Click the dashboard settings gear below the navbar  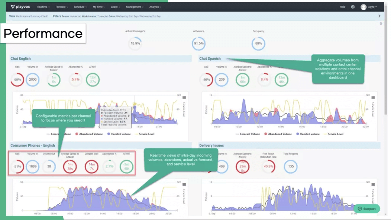click(x=381, y=23)
